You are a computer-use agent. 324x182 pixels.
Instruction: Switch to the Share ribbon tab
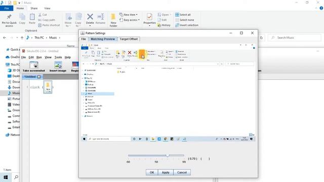(x=34, y=8)
